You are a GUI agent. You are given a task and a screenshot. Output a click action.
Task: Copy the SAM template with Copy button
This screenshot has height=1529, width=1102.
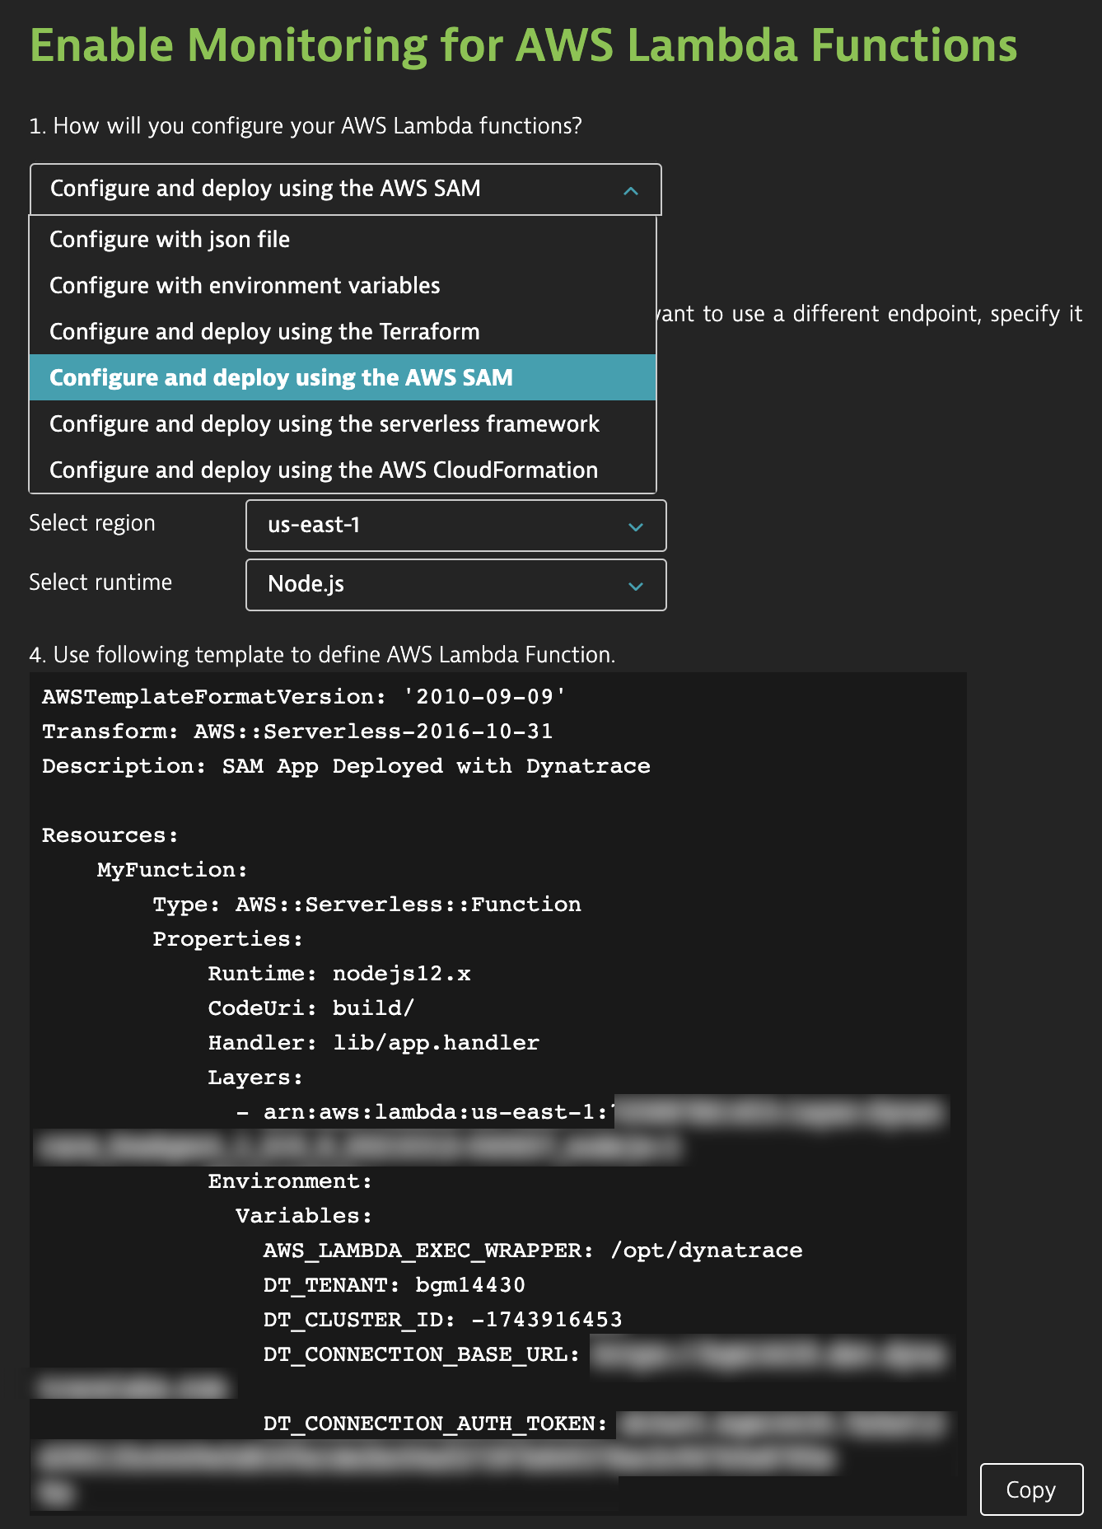pos(1031,1489)
